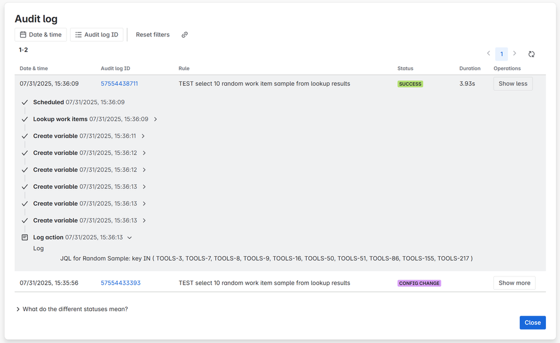560x343 pixels.
Task: Go to next page arrow
Action: (x=515, y=53)
